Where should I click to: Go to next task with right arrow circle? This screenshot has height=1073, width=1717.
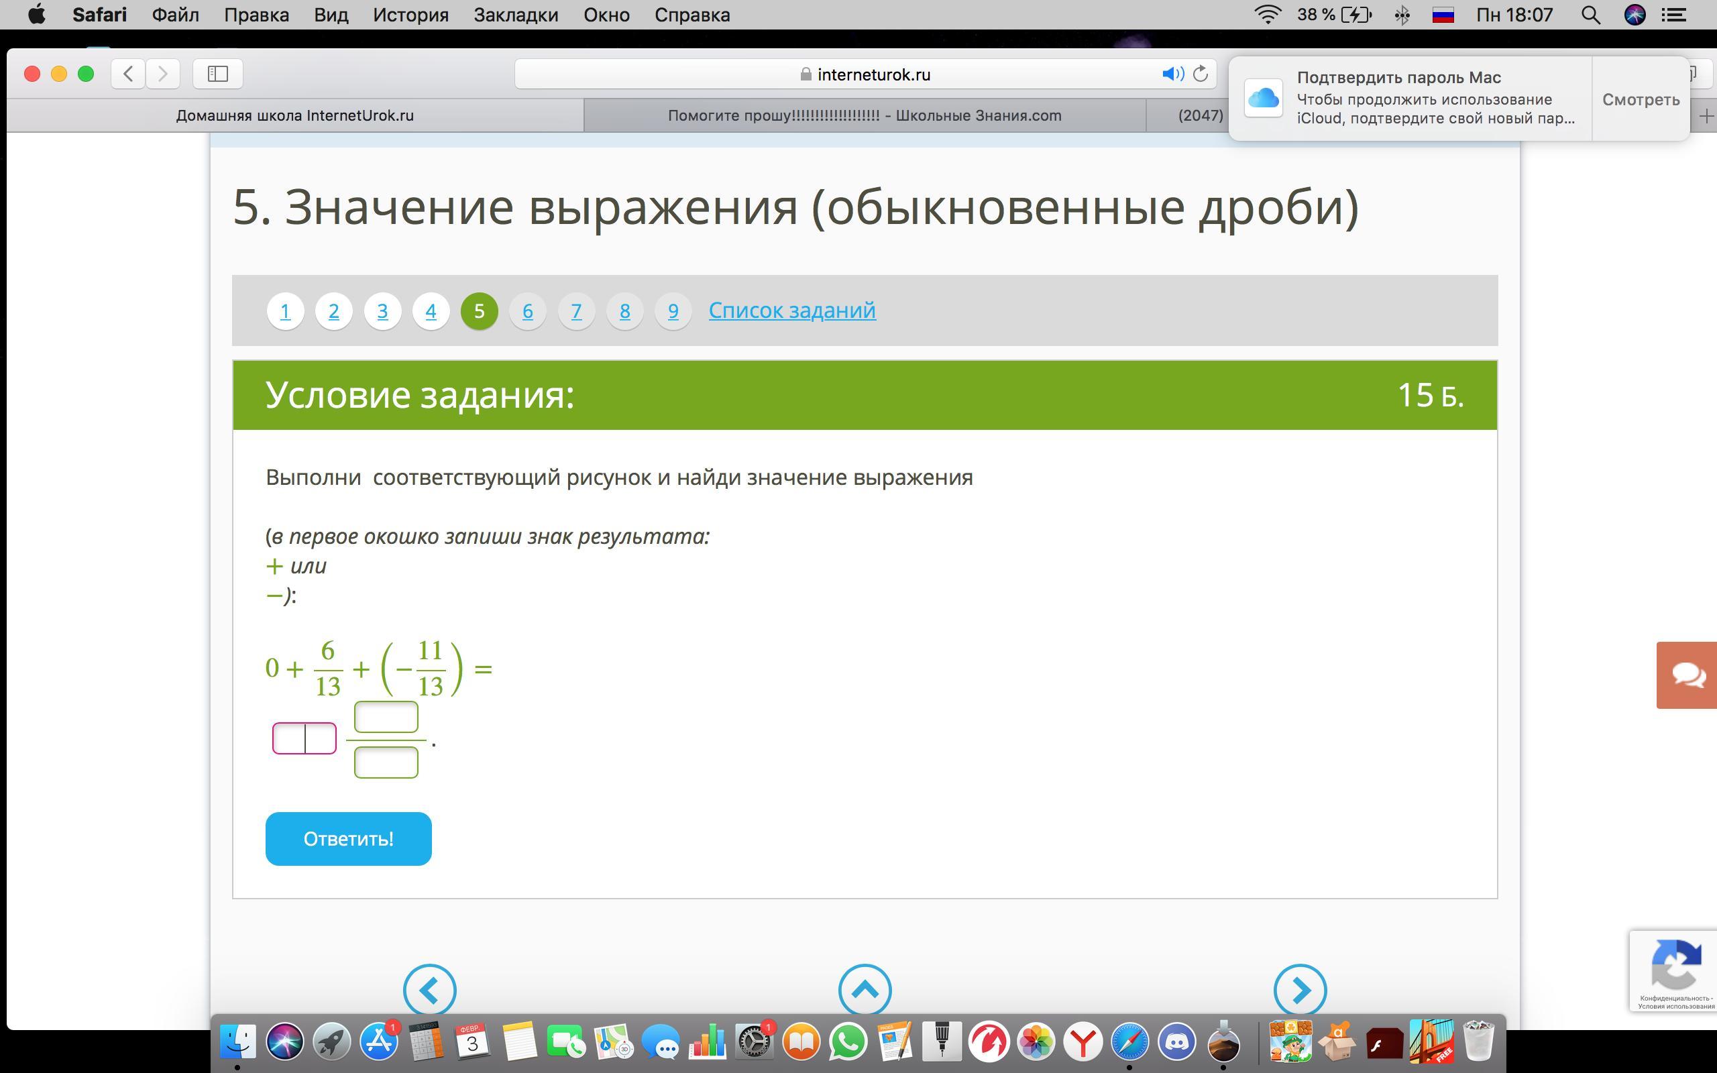[x=1299, y=990]
